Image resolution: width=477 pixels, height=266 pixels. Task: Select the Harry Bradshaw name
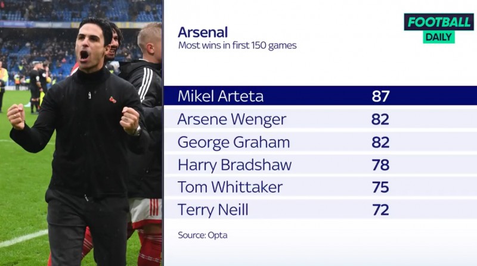tap(234, 165)
